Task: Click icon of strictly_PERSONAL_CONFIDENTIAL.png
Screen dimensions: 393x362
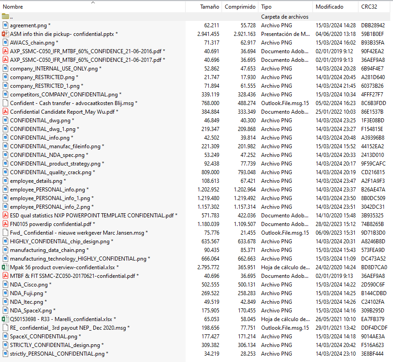Action: click(x=5, y=354)
